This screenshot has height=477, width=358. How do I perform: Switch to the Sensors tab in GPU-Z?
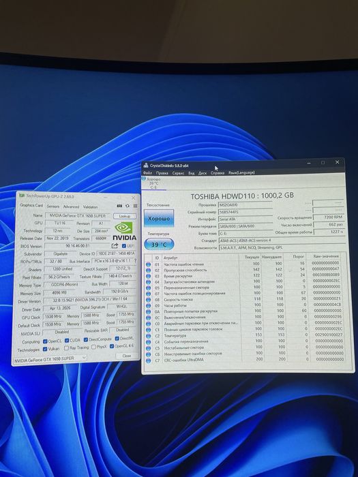pos(53,206)
